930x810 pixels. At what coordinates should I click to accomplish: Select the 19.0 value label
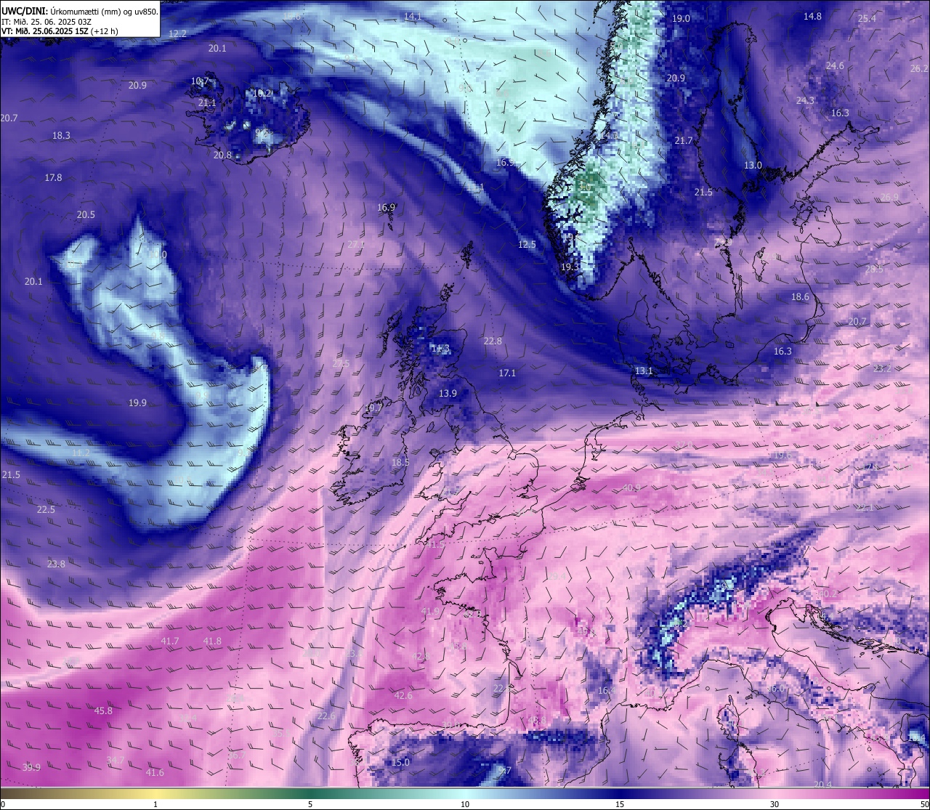[x=681, y=18]
